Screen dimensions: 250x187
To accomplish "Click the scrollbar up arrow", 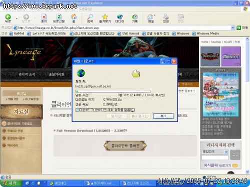I will point(247,39).
